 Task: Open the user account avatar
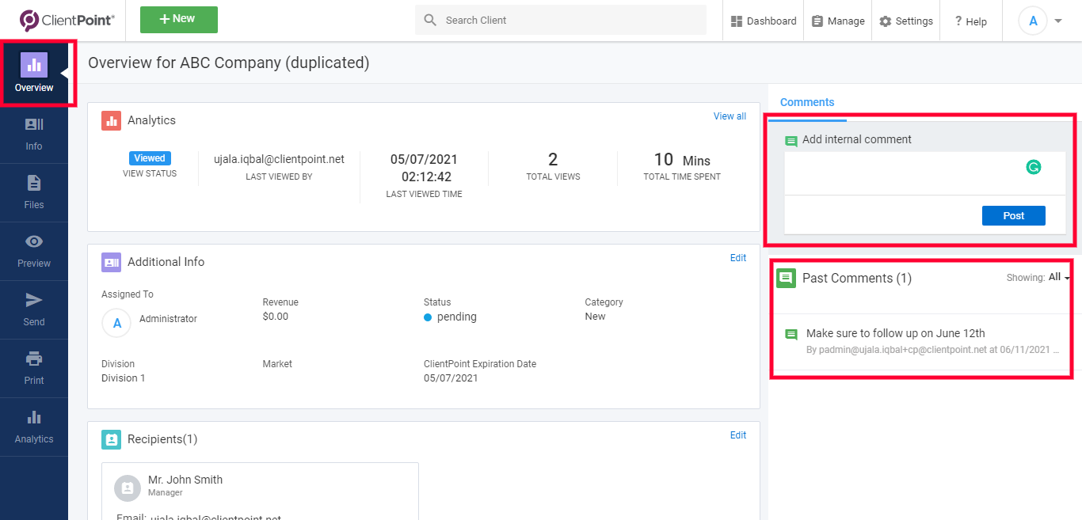[1033, 21]
